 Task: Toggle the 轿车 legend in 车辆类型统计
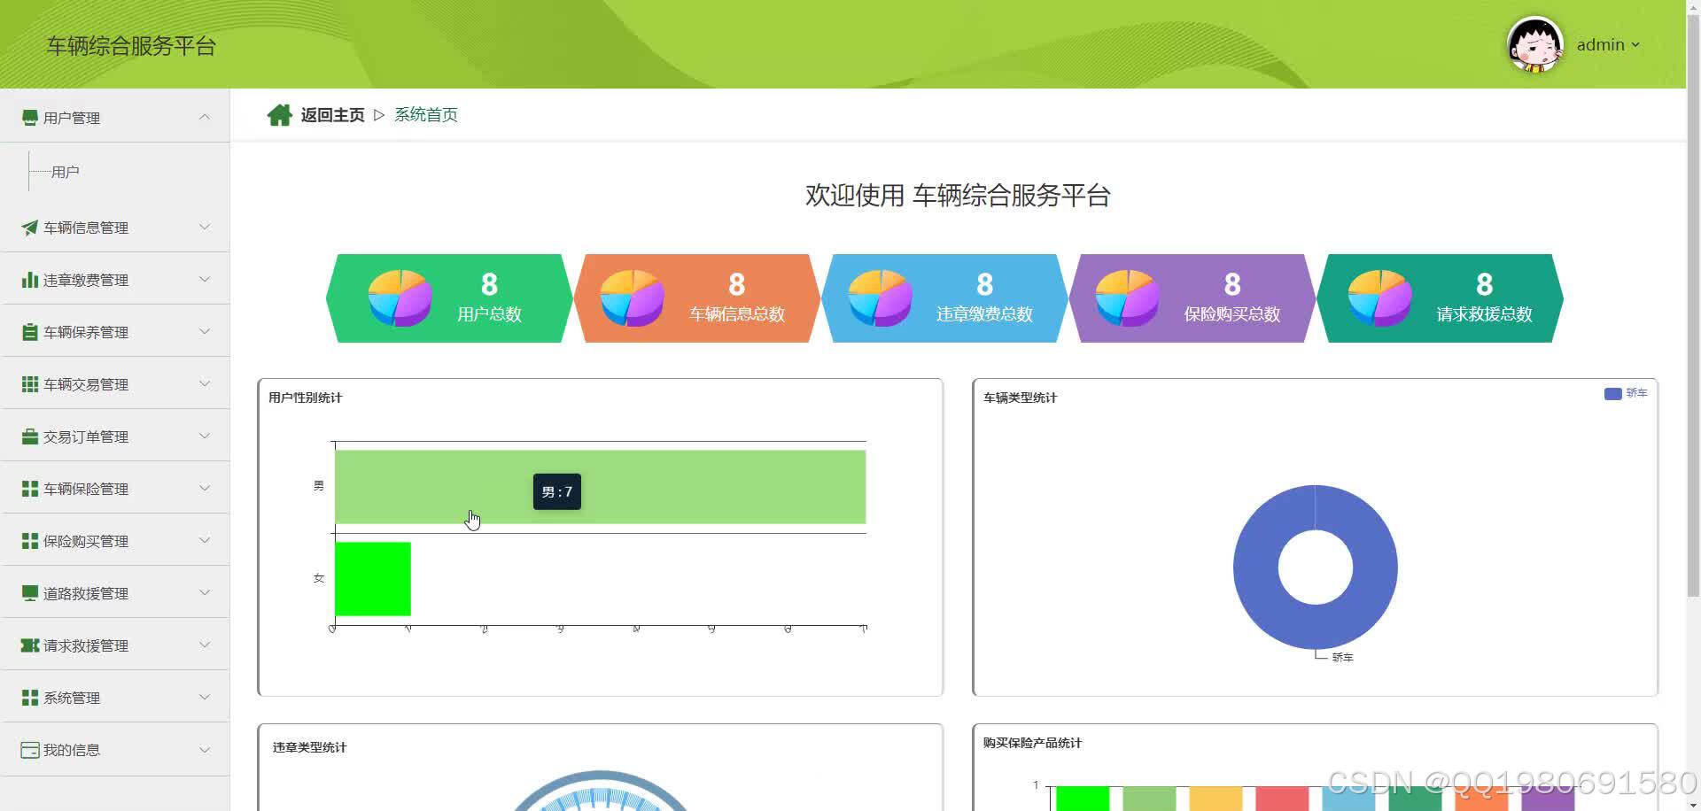tap(1625, 393)
